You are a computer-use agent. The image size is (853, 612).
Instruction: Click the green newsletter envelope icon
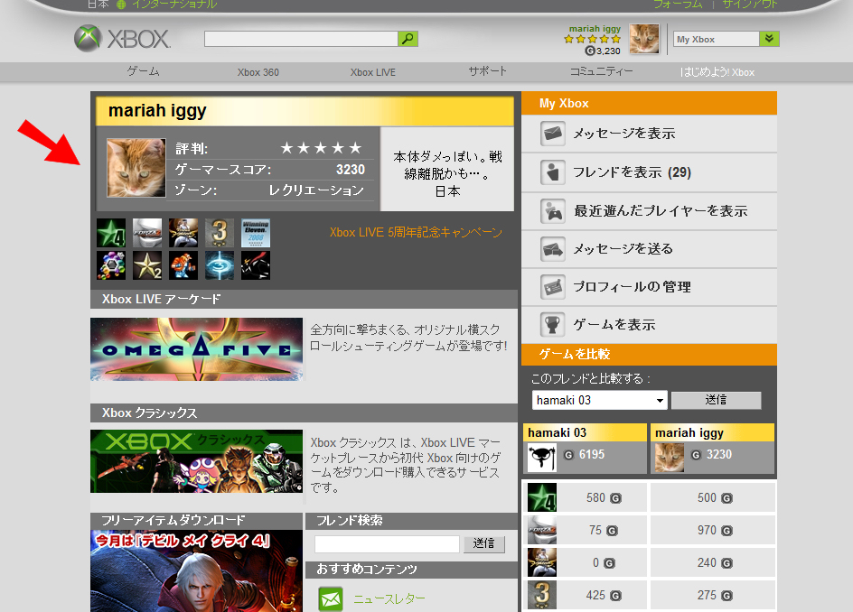click(331, 599)
